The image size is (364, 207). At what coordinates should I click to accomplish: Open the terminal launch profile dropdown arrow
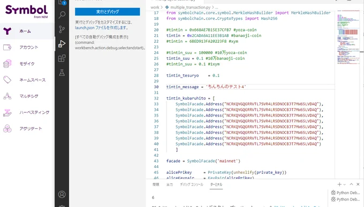[x=345, y=185]
